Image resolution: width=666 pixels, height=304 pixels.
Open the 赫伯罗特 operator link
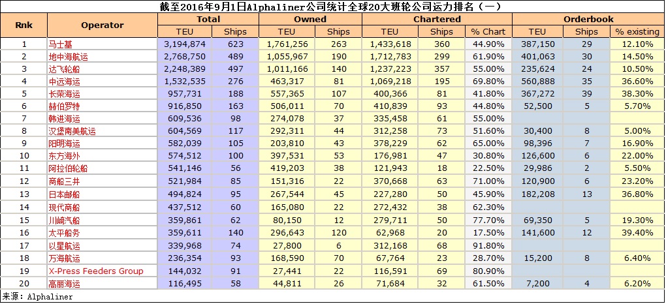coord(64,106)
